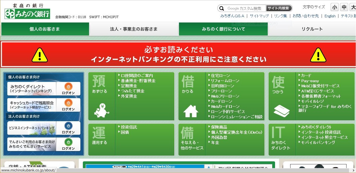Switch to the 法人・事業主のお客さま tab
356x173 pixels.
coord(134,29)
